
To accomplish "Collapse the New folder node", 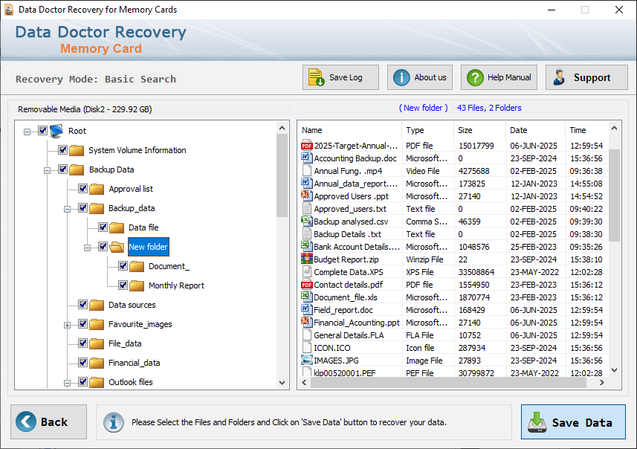I will 87,248.
